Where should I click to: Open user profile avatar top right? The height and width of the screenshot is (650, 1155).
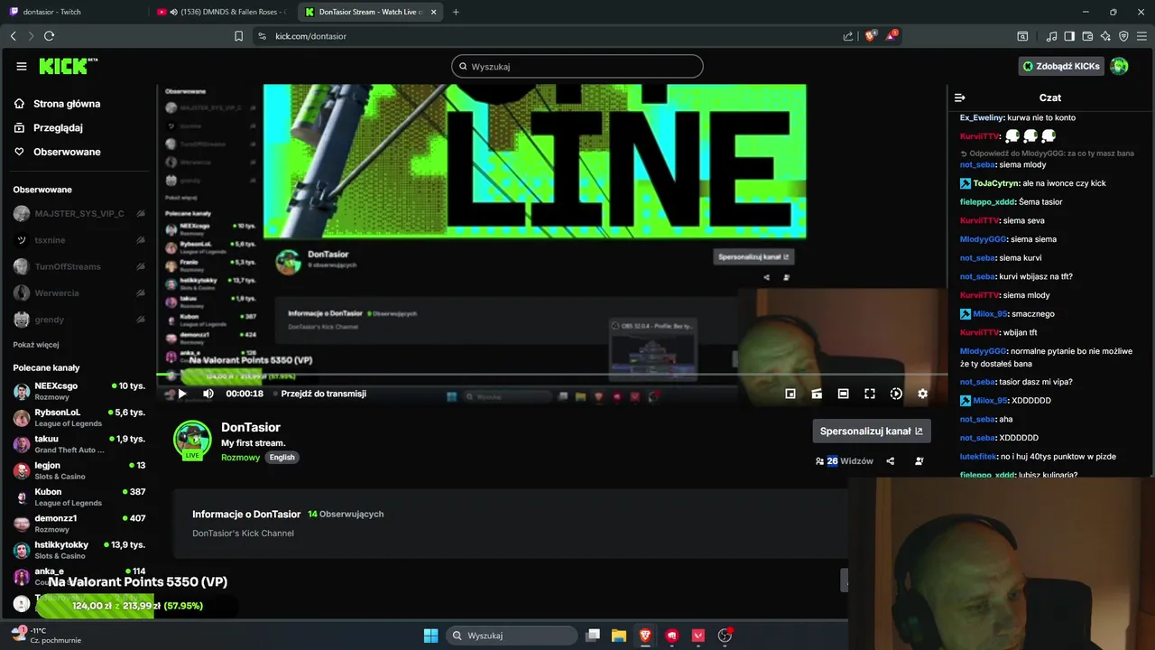point(1119,66)
